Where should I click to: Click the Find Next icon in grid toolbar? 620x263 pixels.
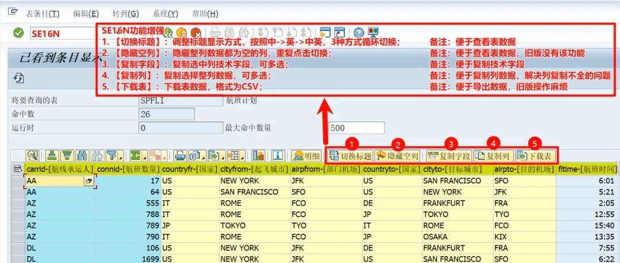click(97, 156)
